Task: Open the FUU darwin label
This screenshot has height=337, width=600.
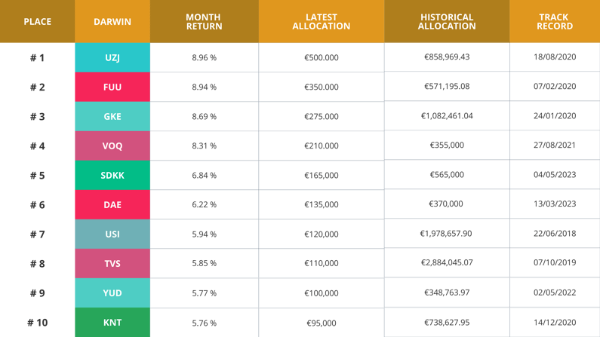Action: [112, 87]
